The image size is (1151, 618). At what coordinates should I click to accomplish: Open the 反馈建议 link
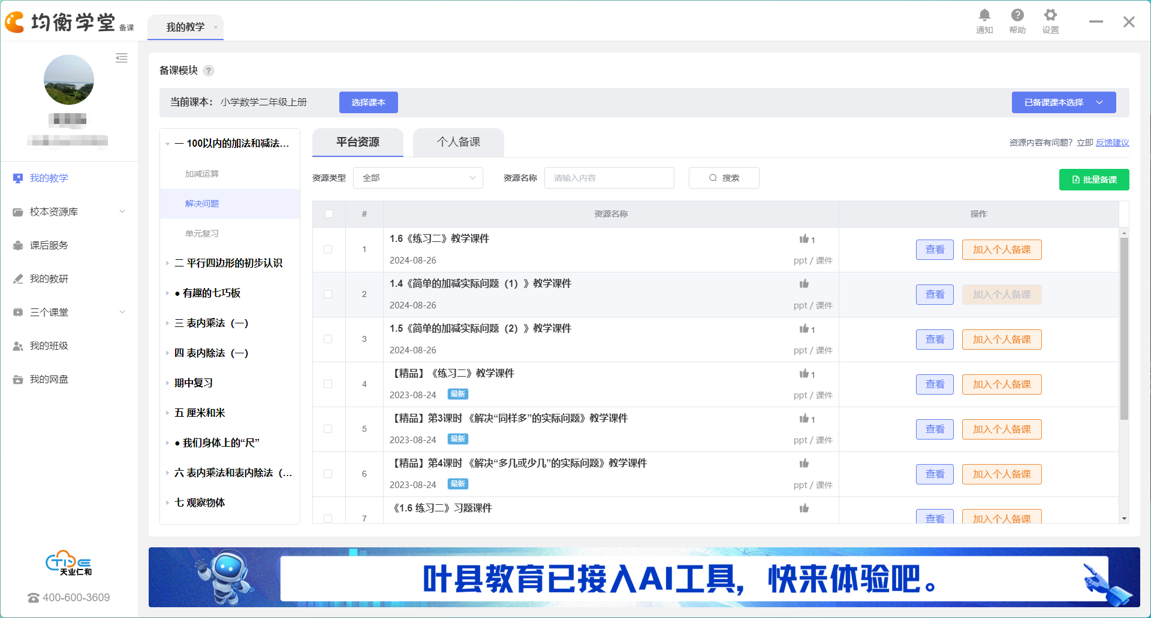point(1112,143)
